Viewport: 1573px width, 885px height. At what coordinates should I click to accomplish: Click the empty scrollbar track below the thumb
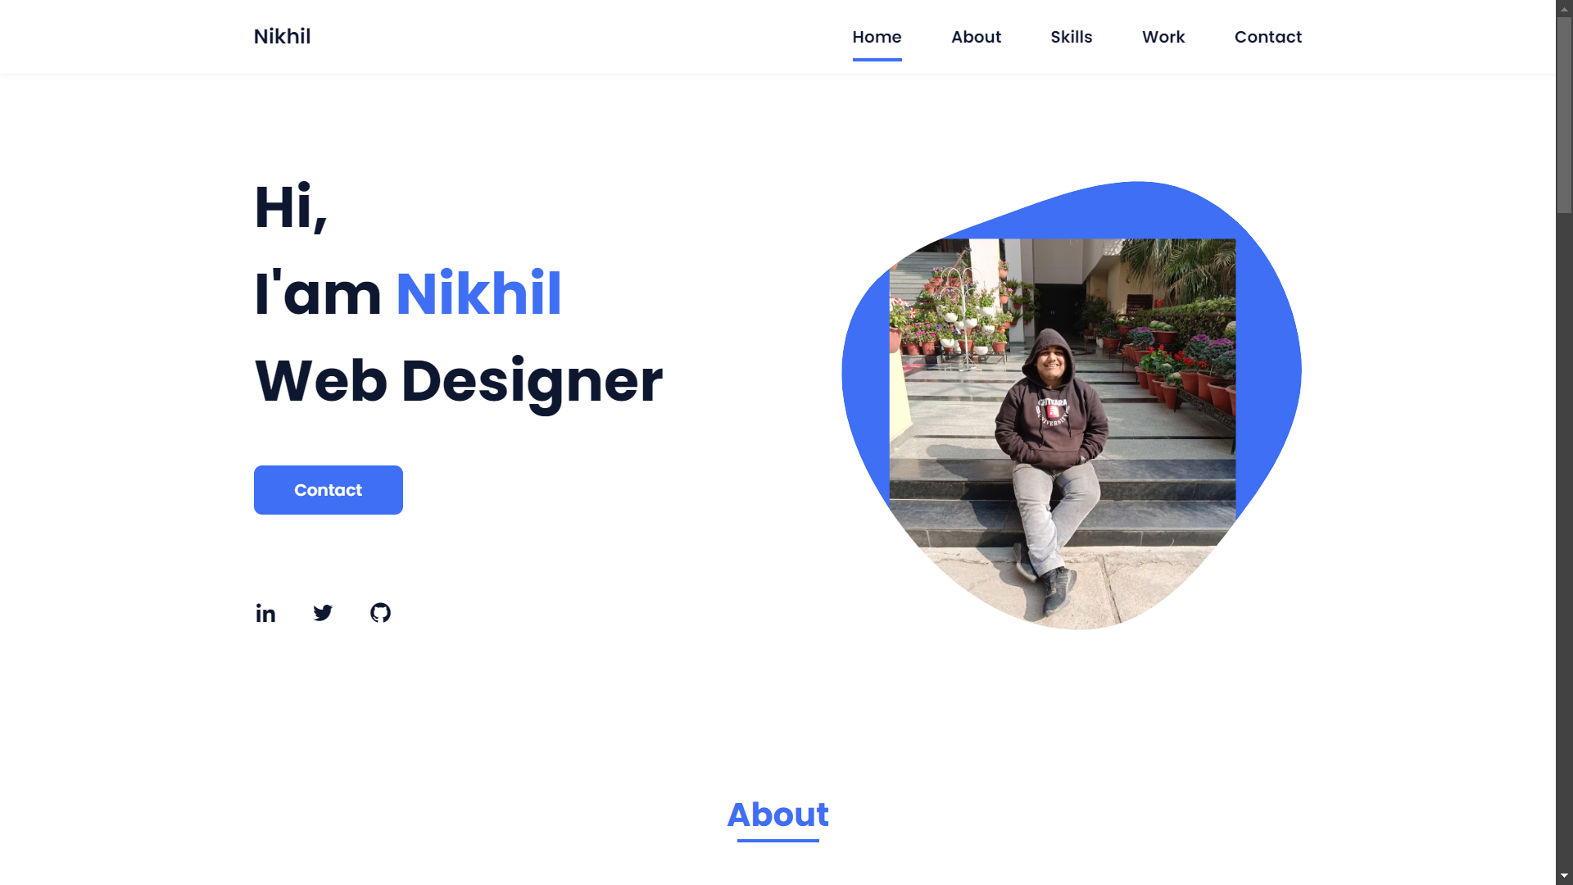[x=1564, y=541]
